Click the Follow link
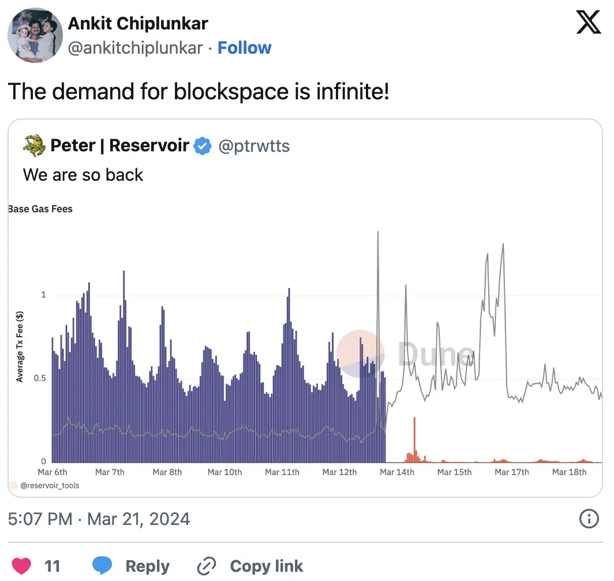Viewport: 614px width, 581px height. [x=244, y=48]
